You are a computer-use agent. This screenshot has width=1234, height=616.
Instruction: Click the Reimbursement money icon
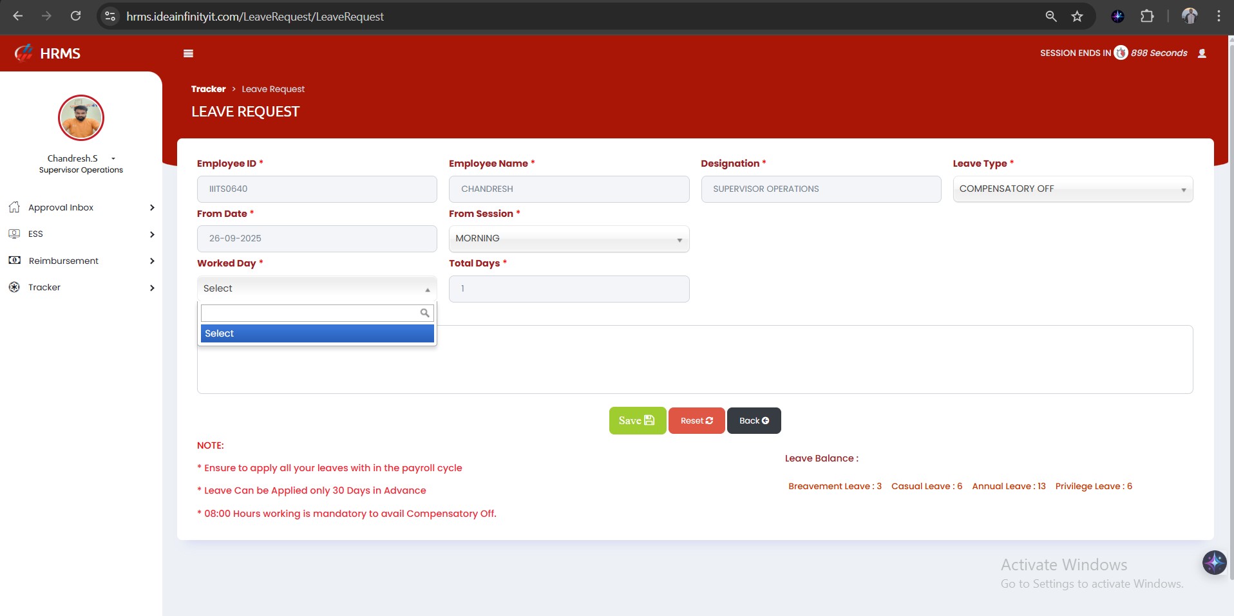(x=14, y=260)
